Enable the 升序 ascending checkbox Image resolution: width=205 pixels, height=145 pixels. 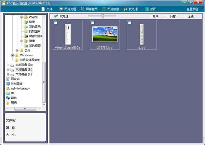(x=167, y=16)
